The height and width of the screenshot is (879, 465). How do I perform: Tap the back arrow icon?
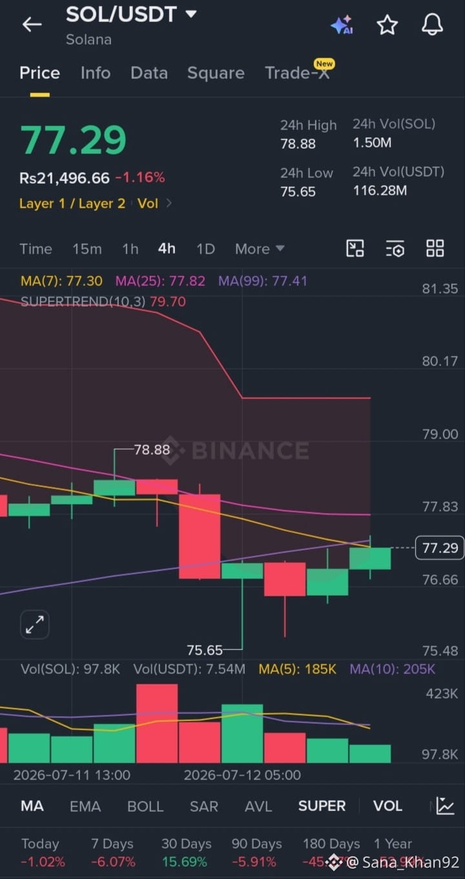click(32, 25)
